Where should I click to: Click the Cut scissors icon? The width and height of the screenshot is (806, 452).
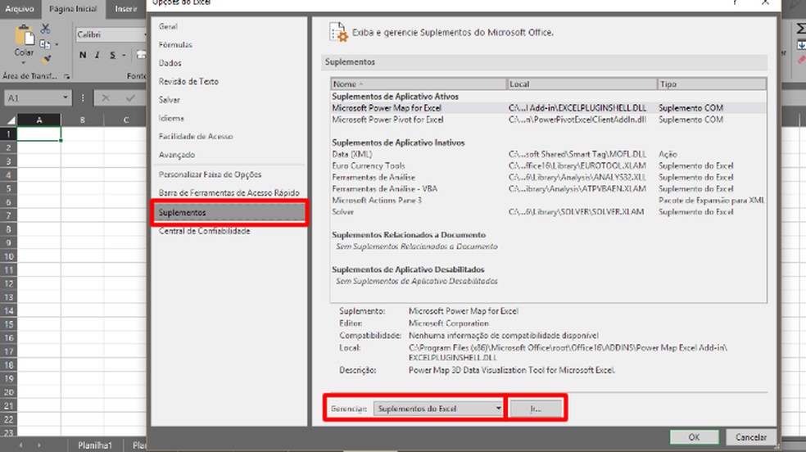[x=46, y=28]
